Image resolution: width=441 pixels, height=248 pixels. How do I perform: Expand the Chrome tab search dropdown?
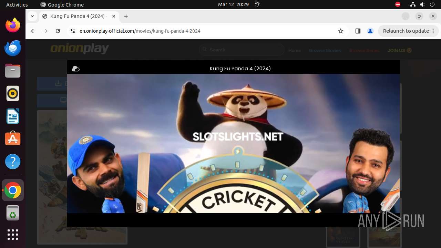[32, 16]
